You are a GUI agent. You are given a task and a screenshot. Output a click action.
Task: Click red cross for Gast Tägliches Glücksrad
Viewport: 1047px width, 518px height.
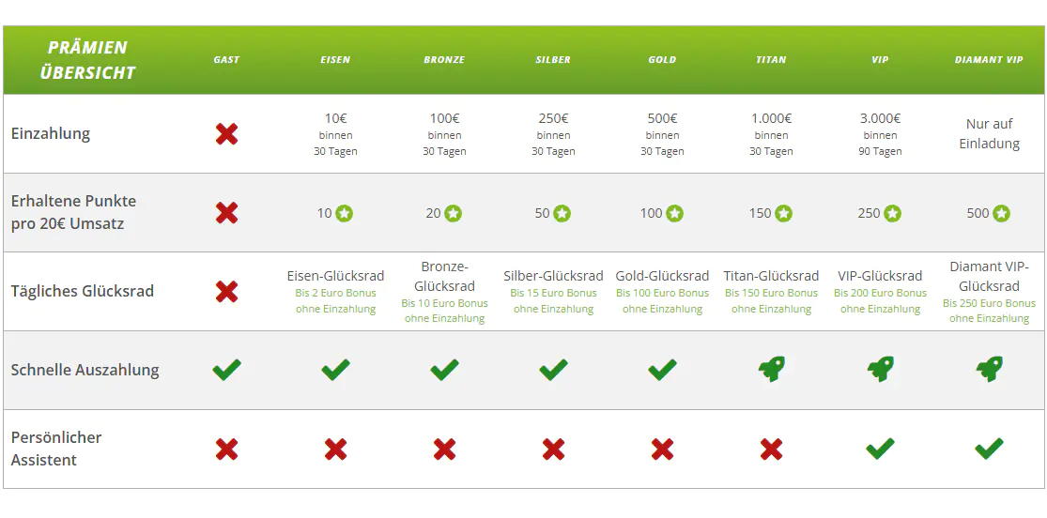point(226,292)
